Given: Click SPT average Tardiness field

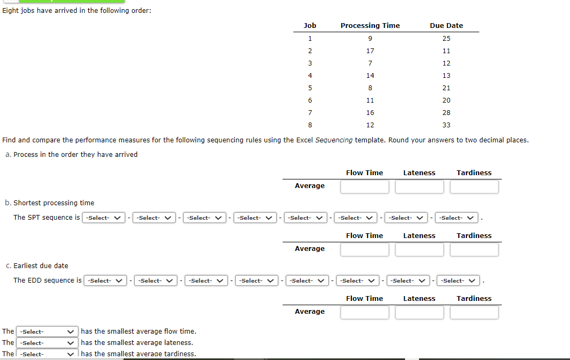Looking at the screenshot, I should pyautogui.click(x=474, y=250).
